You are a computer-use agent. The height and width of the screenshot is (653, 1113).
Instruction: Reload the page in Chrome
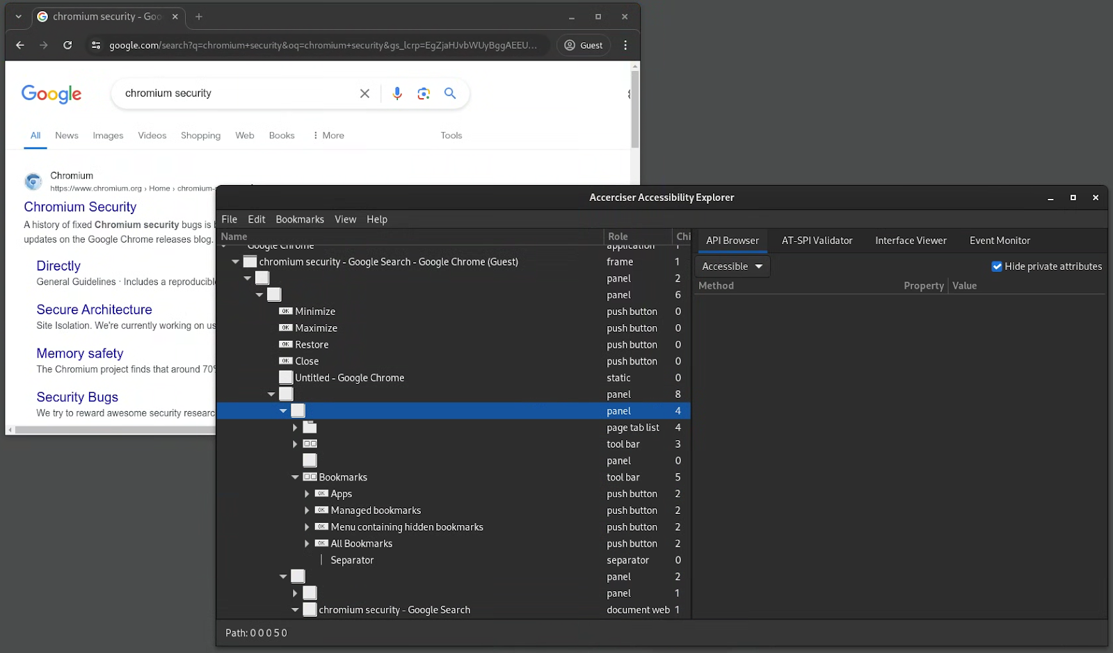pos(67,45)
